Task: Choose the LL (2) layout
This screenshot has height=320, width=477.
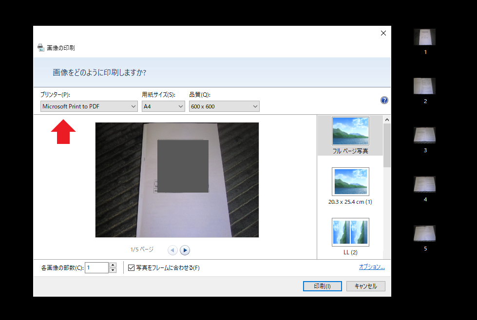Action: coord(350,236)
